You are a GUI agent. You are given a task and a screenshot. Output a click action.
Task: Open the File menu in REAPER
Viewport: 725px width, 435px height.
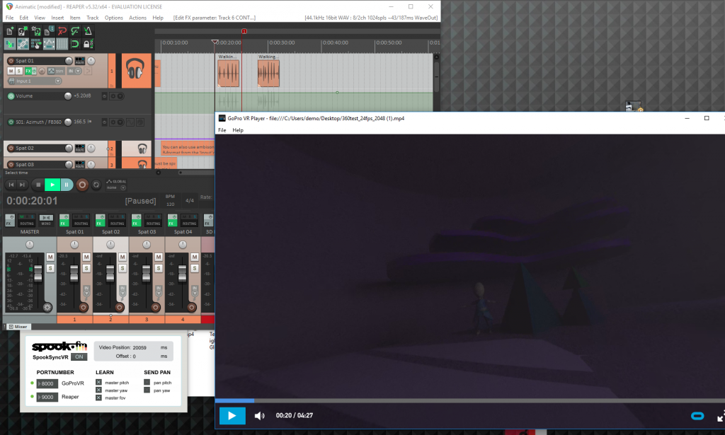point(9,18)
